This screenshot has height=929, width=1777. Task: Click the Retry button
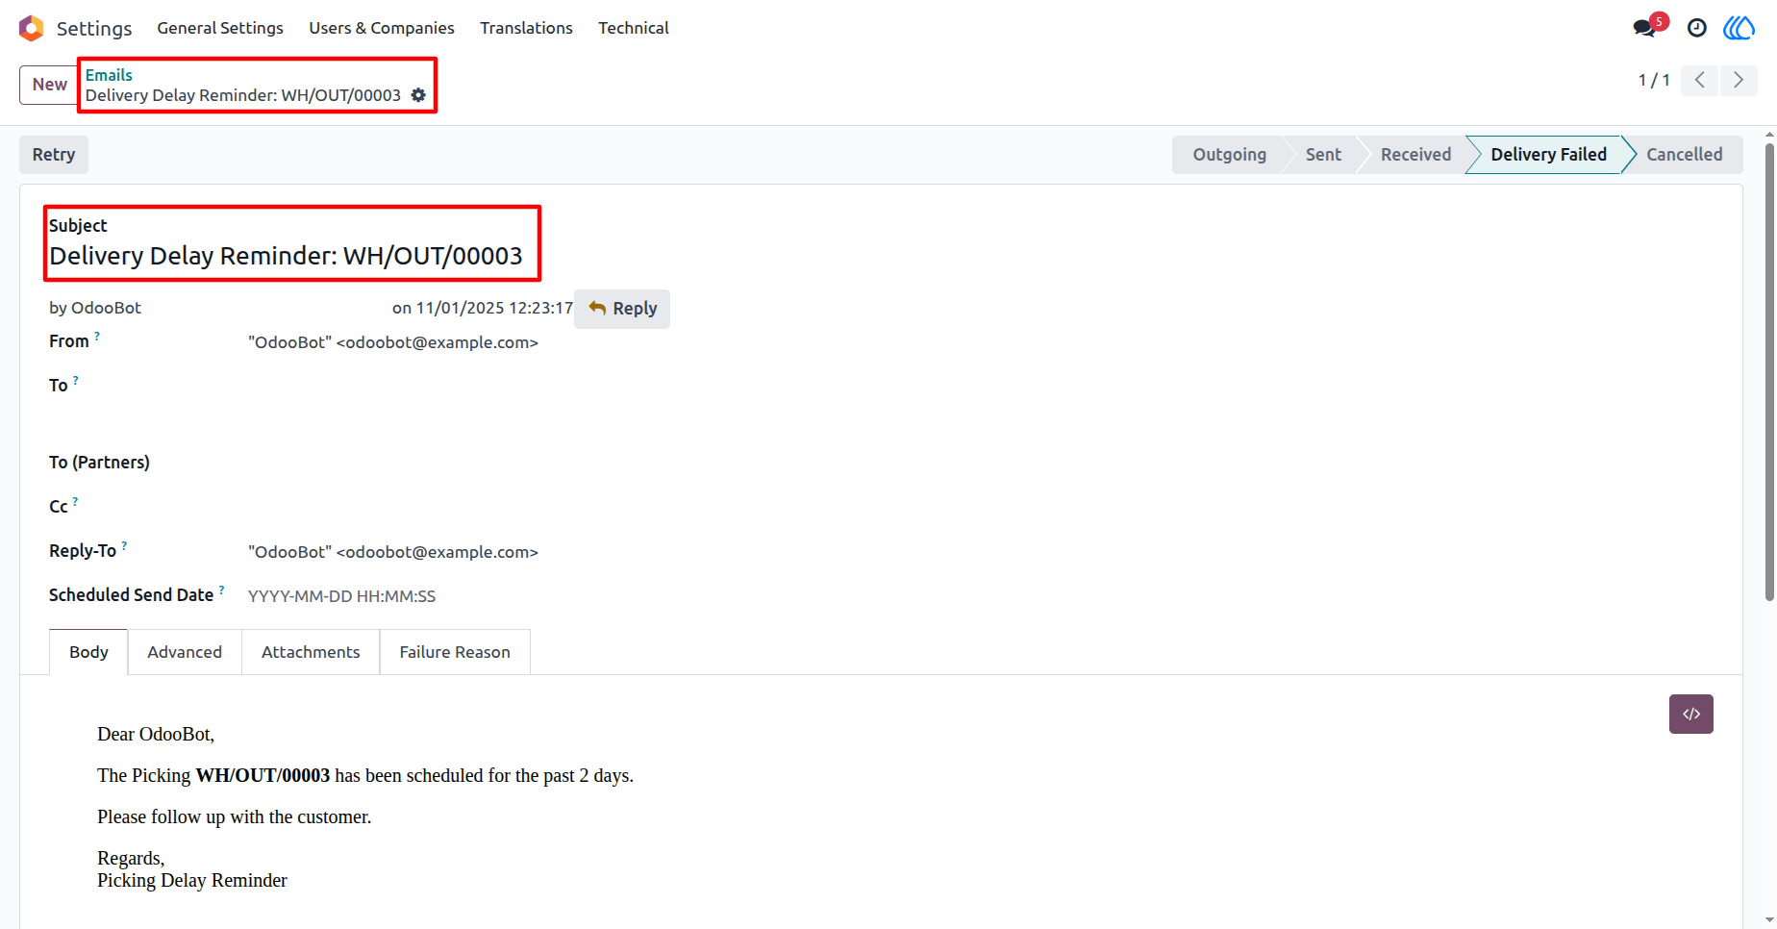click(x=54, y=155)
